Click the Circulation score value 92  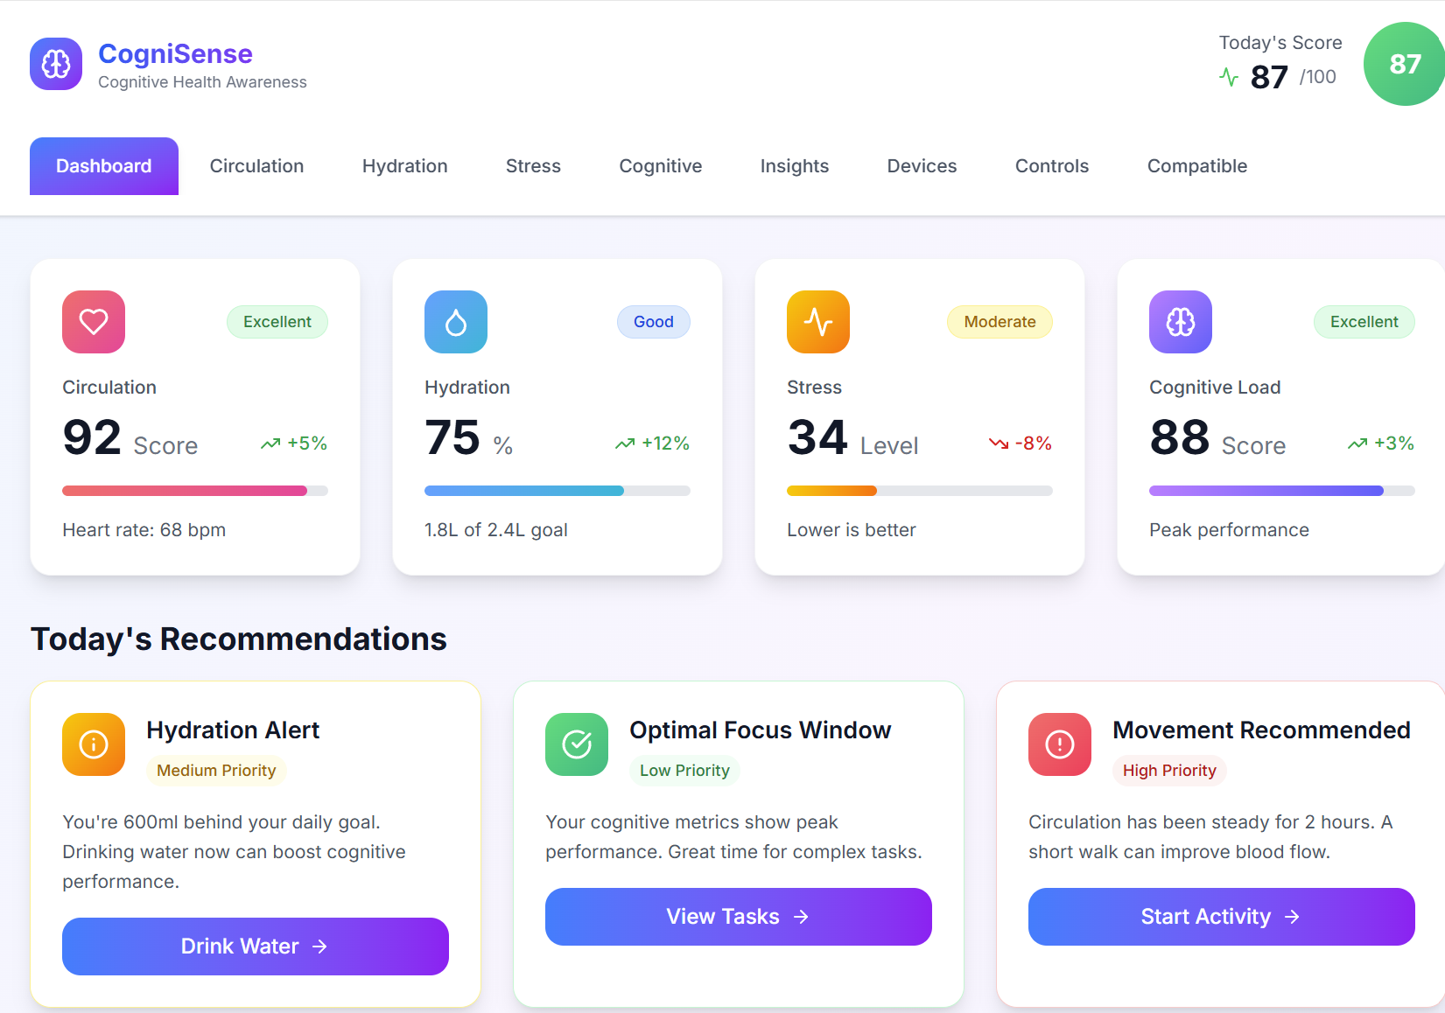pyautogui.click(x=92, y=437)
